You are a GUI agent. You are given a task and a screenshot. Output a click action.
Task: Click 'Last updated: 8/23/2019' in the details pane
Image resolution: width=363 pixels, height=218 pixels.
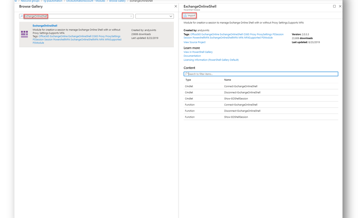pos(306,42)
